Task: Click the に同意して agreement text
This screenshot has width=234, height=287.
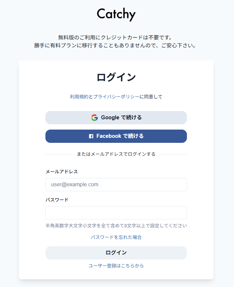Action: (151, 97)
